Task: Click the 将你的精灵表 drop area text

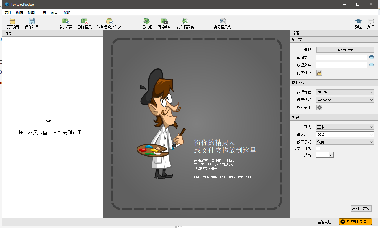Action: [215, 142]
